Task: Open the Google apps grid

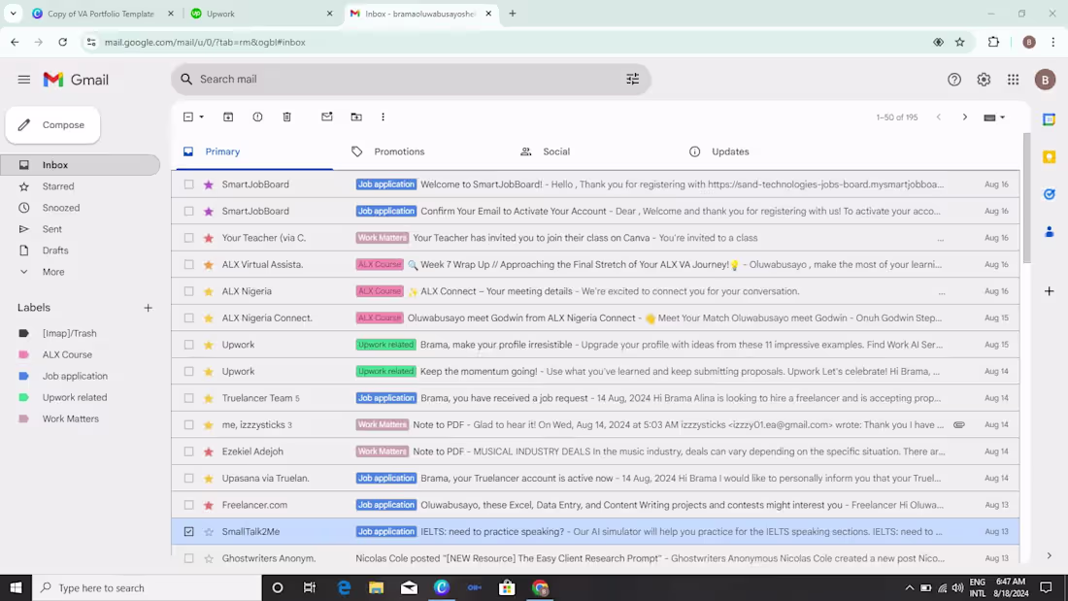Action: click(x=1013, y=80)
